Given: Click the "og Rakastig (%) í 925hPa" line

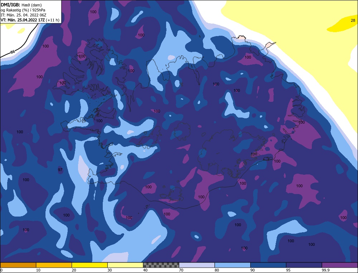Looking at the screenshot, I should coord(23,10).
